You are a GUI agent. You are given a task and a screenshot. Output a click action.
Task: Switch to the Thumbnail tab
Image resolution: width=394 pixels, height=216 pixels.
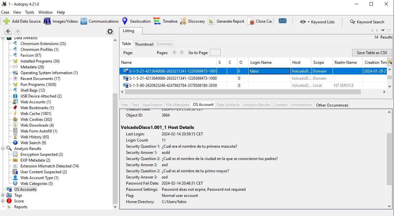(144, 44)
